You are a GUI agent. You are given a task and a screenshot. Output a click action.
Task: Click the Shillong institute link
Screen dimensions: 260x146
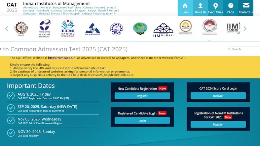44,13
